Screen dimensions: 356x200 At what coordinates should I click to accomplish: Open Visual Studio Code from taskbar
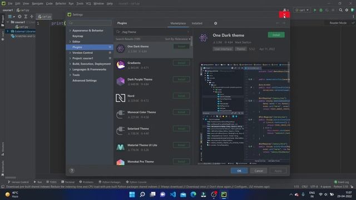(x=173, y=194)
